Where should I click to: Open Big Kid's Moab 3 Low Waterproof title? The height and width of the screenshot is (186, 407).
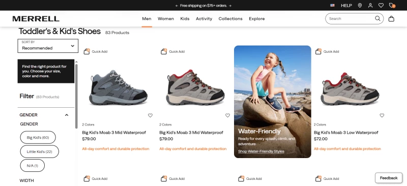pos(346,133)
